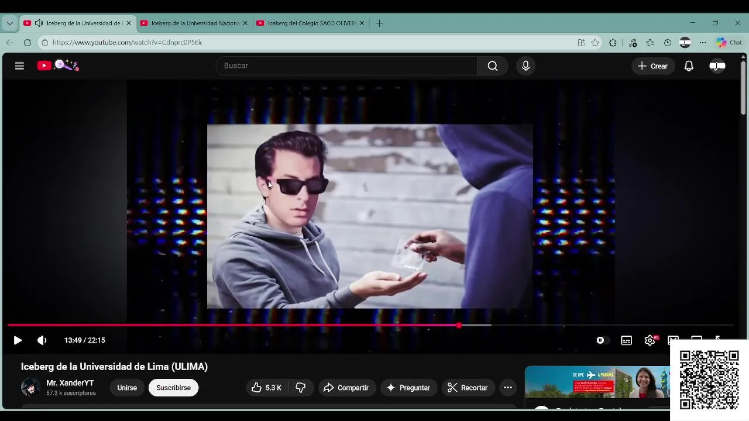Open the Crear menu
Image resolution: width=749 pixels, height=421 pixels.
653,66
